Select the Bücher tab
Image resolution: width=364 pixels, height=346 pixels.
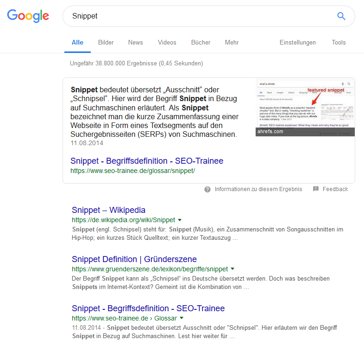pyautogui.click(x=201, y=42)
